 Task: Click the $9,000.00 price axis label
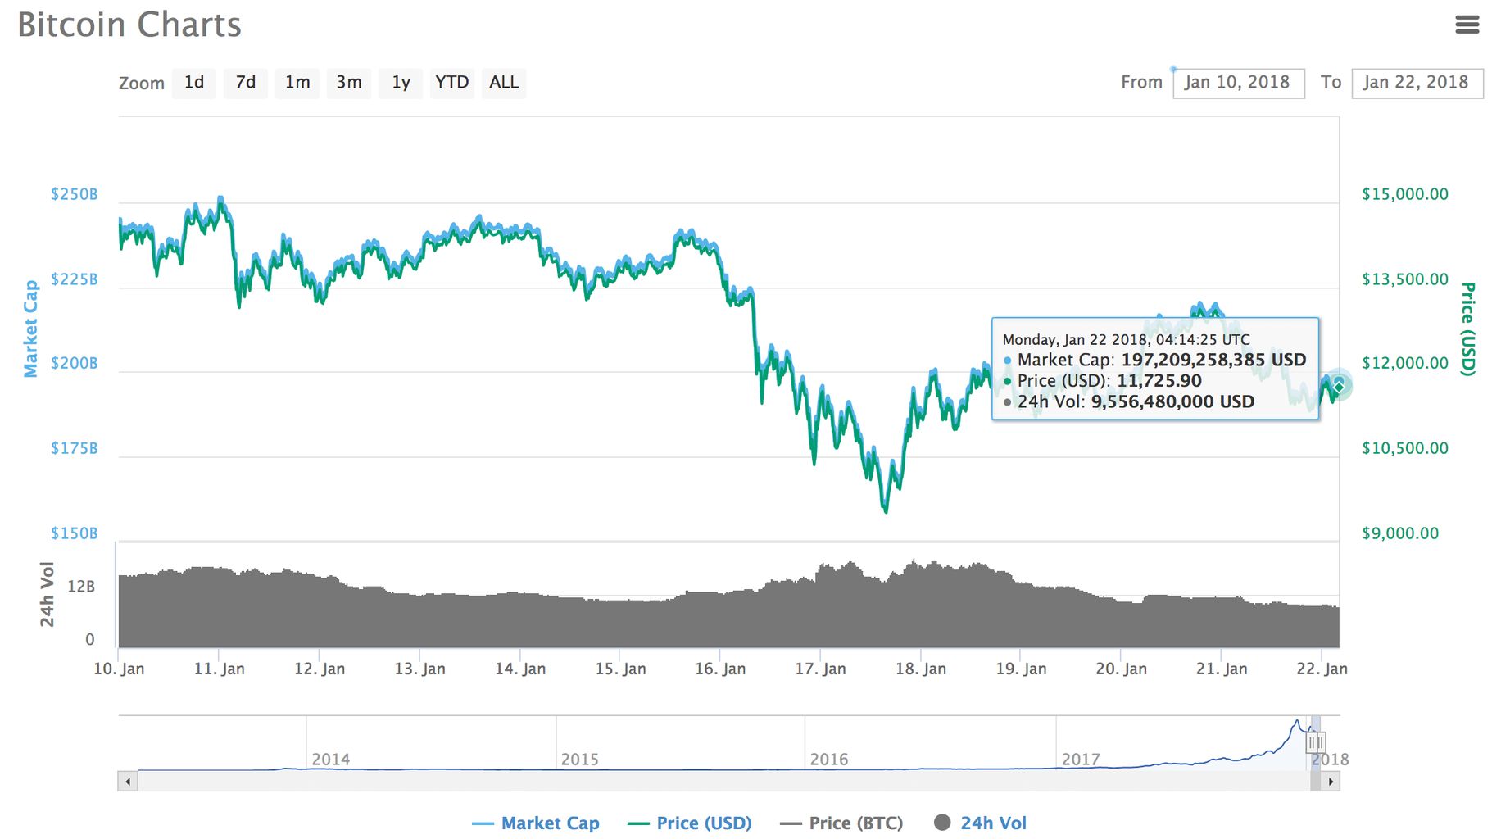tap(1400, 533)
